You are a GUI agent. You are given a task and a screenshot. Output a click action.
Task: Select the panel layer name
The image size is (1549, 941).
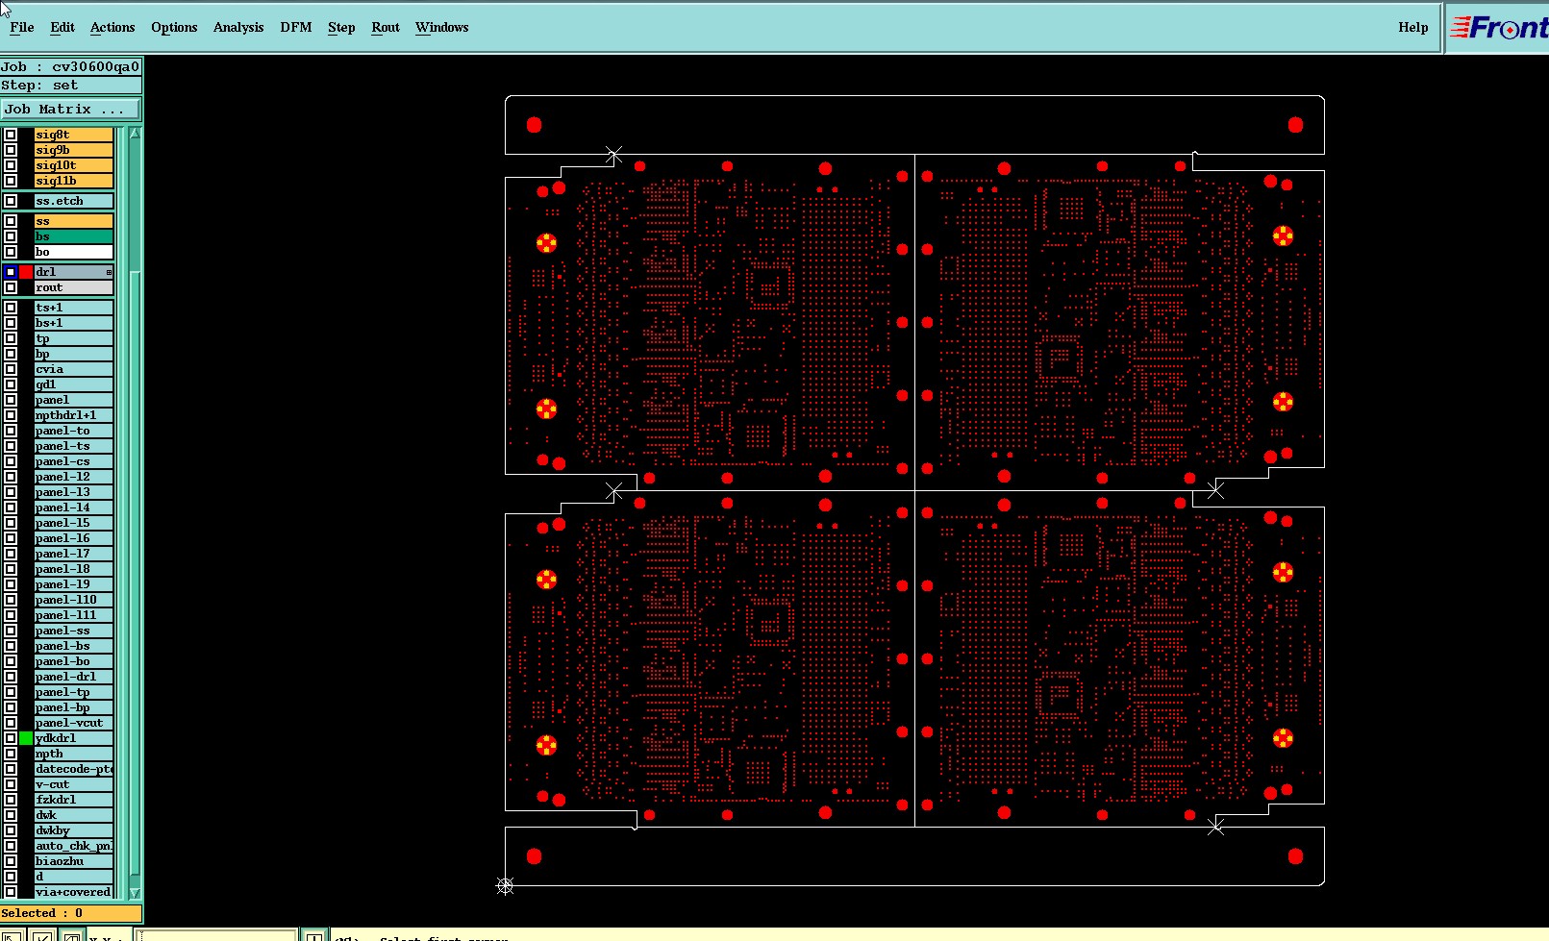point(74,400)
